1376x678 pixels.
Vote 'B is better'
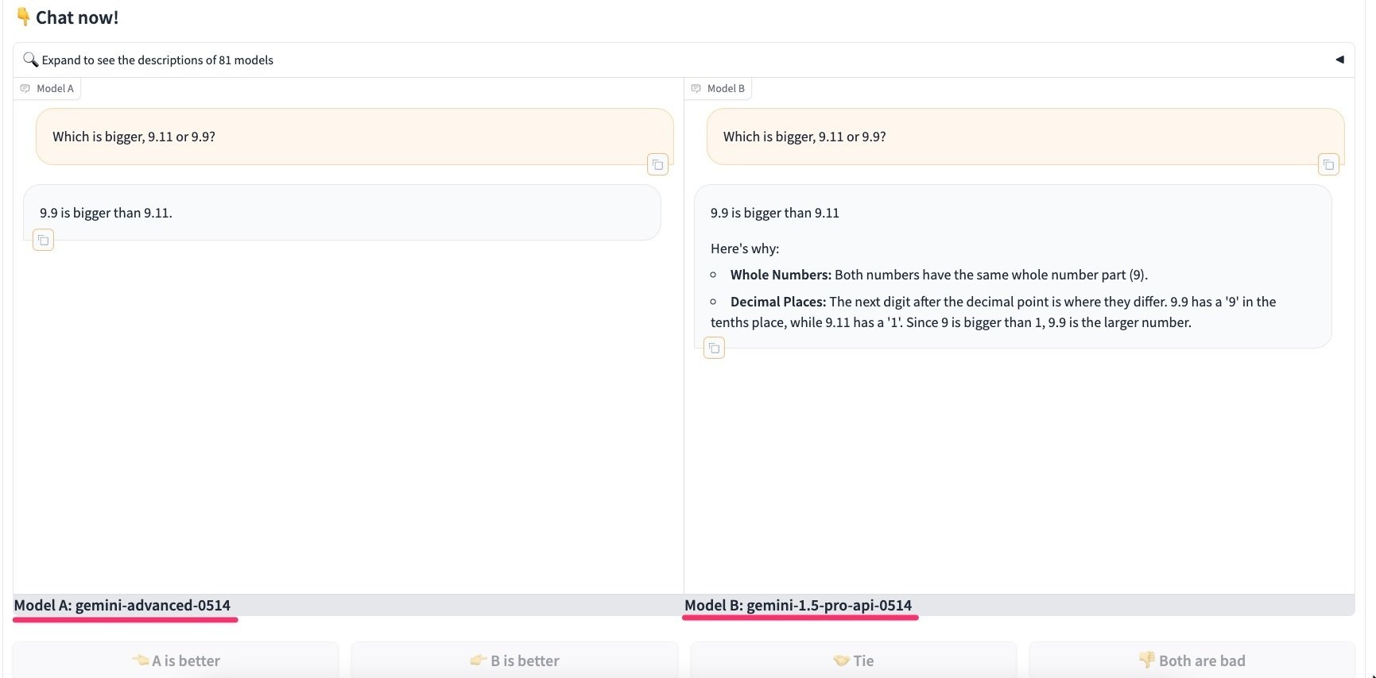point(514,660)
